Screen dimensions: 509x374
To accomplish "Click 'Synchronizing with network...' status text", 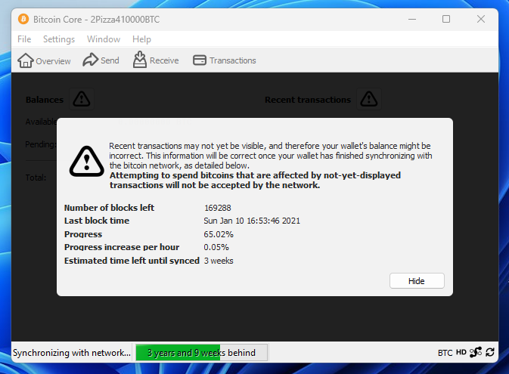I will point(72,353).
